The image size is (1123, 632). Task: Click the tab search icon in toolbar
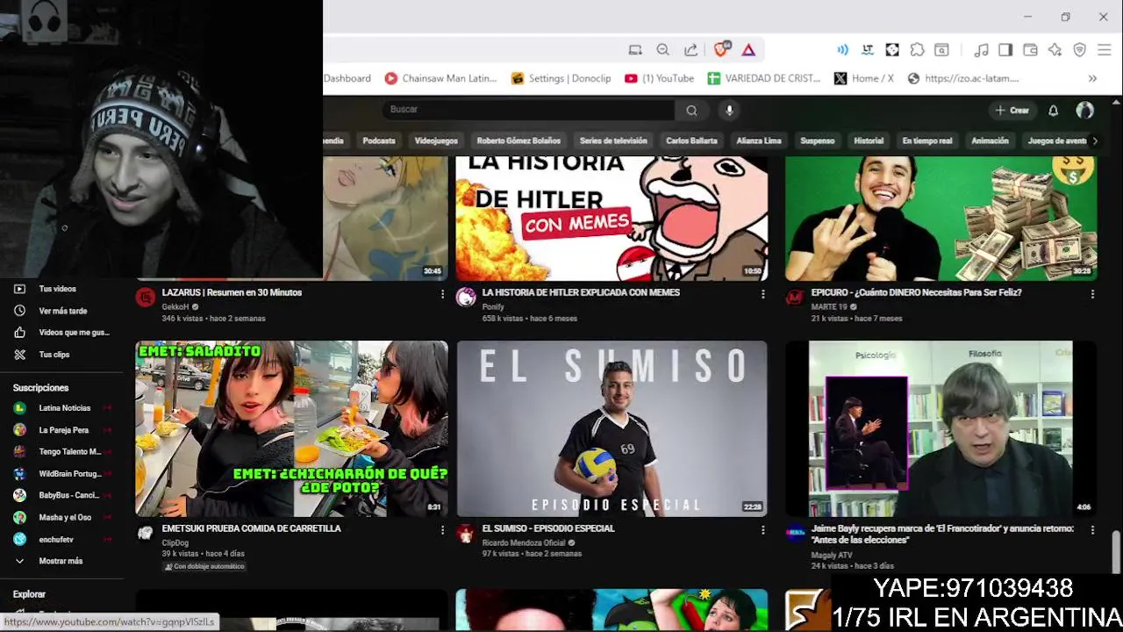[941, 50]
